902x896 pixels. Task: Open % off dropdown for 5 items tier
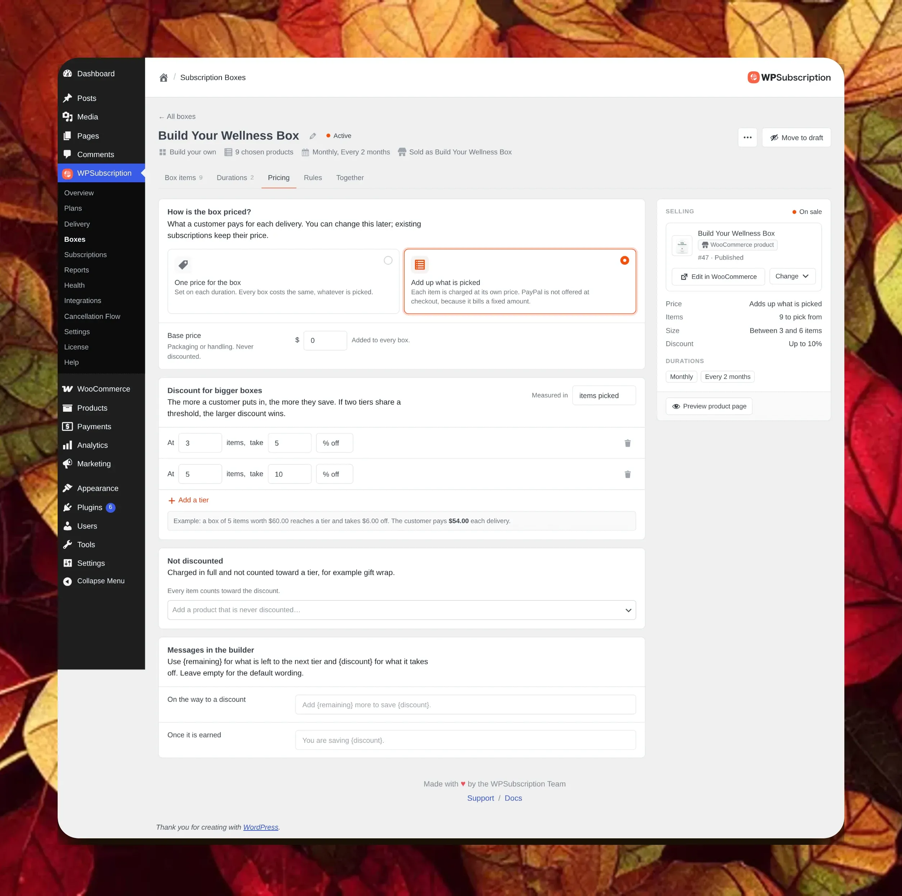tap(334, 474)
